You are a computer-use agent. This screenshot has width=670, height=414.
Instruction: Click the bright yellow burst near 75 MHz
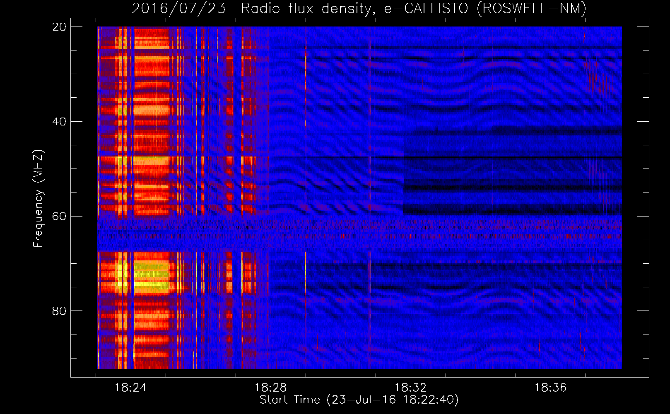(151, 284)
